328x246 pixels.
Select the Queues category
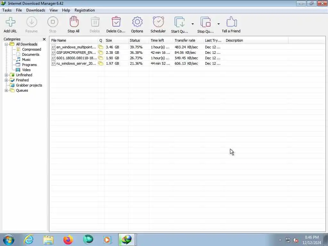click(22, 90)
